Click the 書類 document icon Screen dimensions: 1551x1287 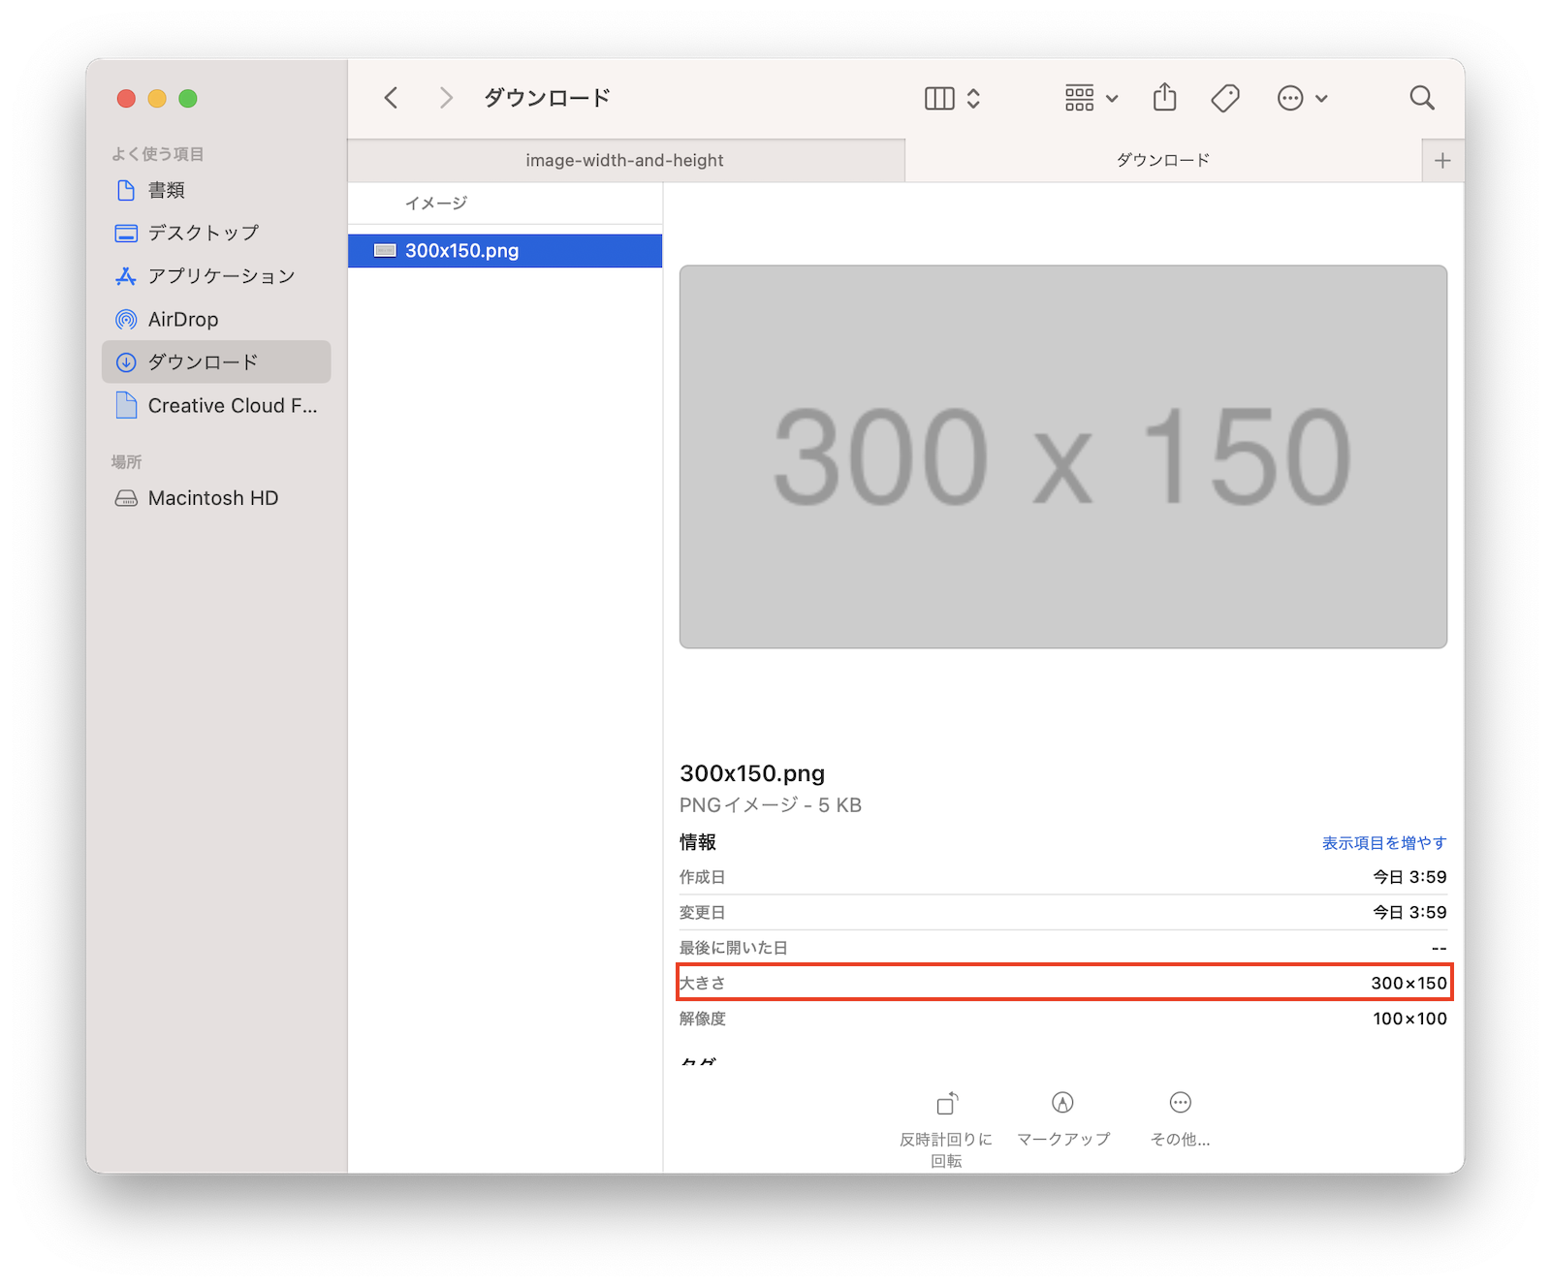pyautogui.click(x=126, y=190)
